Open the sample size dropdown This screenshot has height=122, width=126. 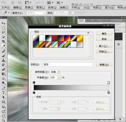[44, 13]
